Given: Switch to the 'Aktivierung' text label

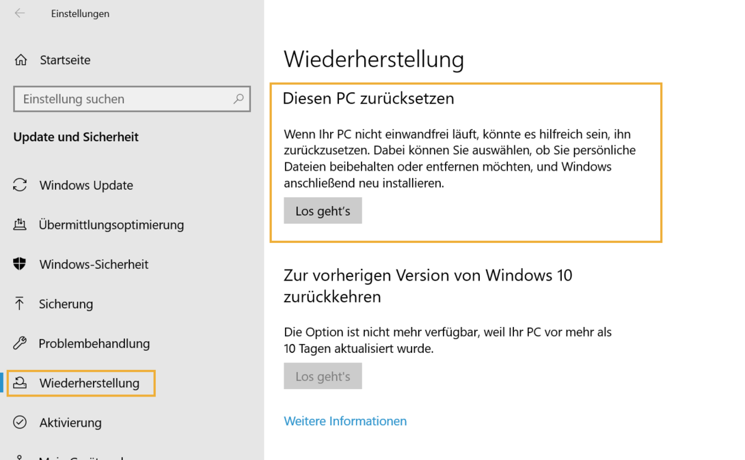Looking at the screenshot, I should pyautogui.click(x=70, y=422).
